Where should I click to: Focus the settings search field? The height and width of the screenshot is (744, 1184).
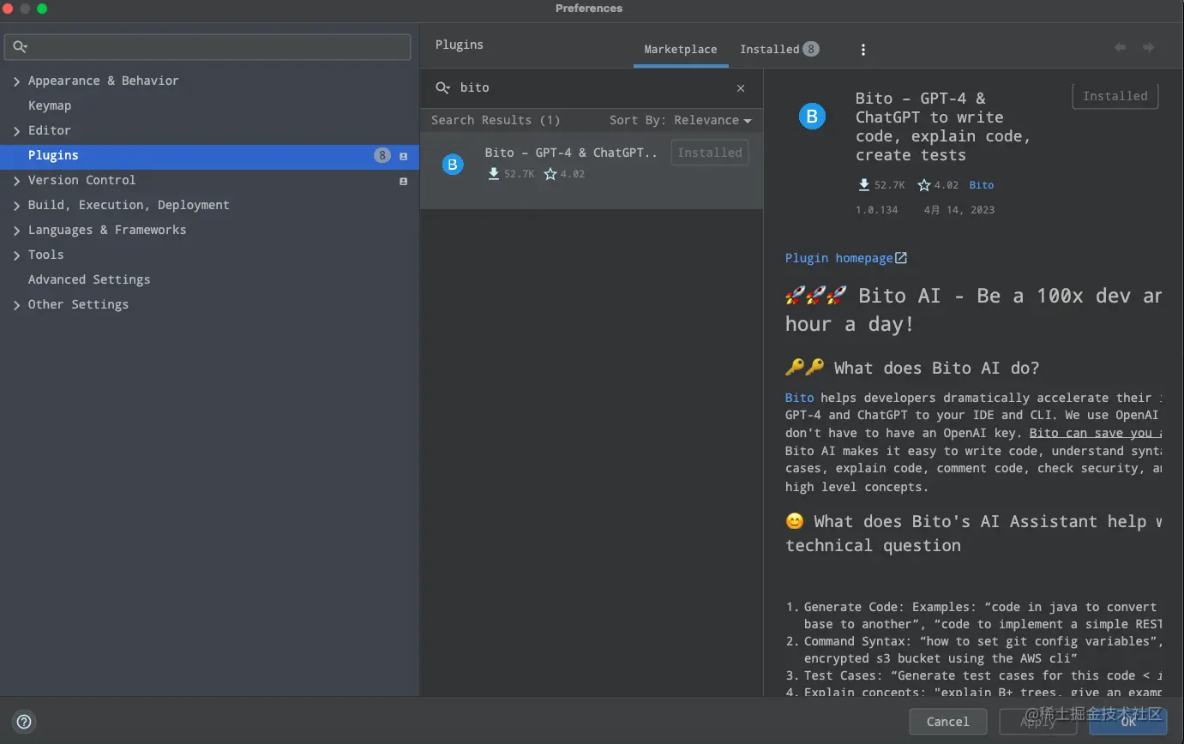pyautogui.click(x=207, y=46)
